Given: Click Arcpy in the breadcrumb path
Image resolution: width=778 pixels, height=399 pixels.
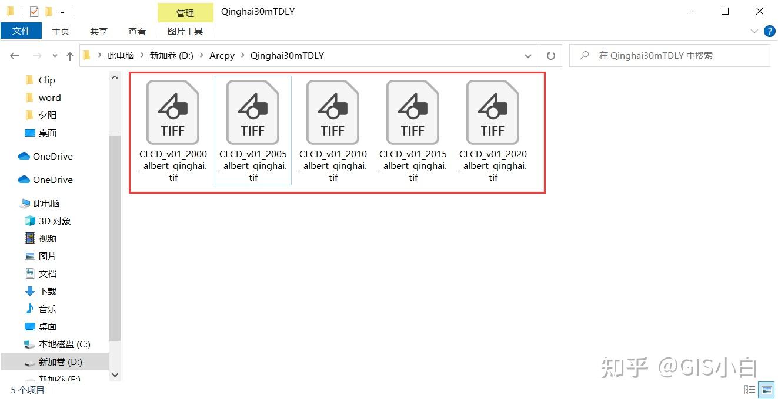Looking at the screenshot, I should 222,55.
